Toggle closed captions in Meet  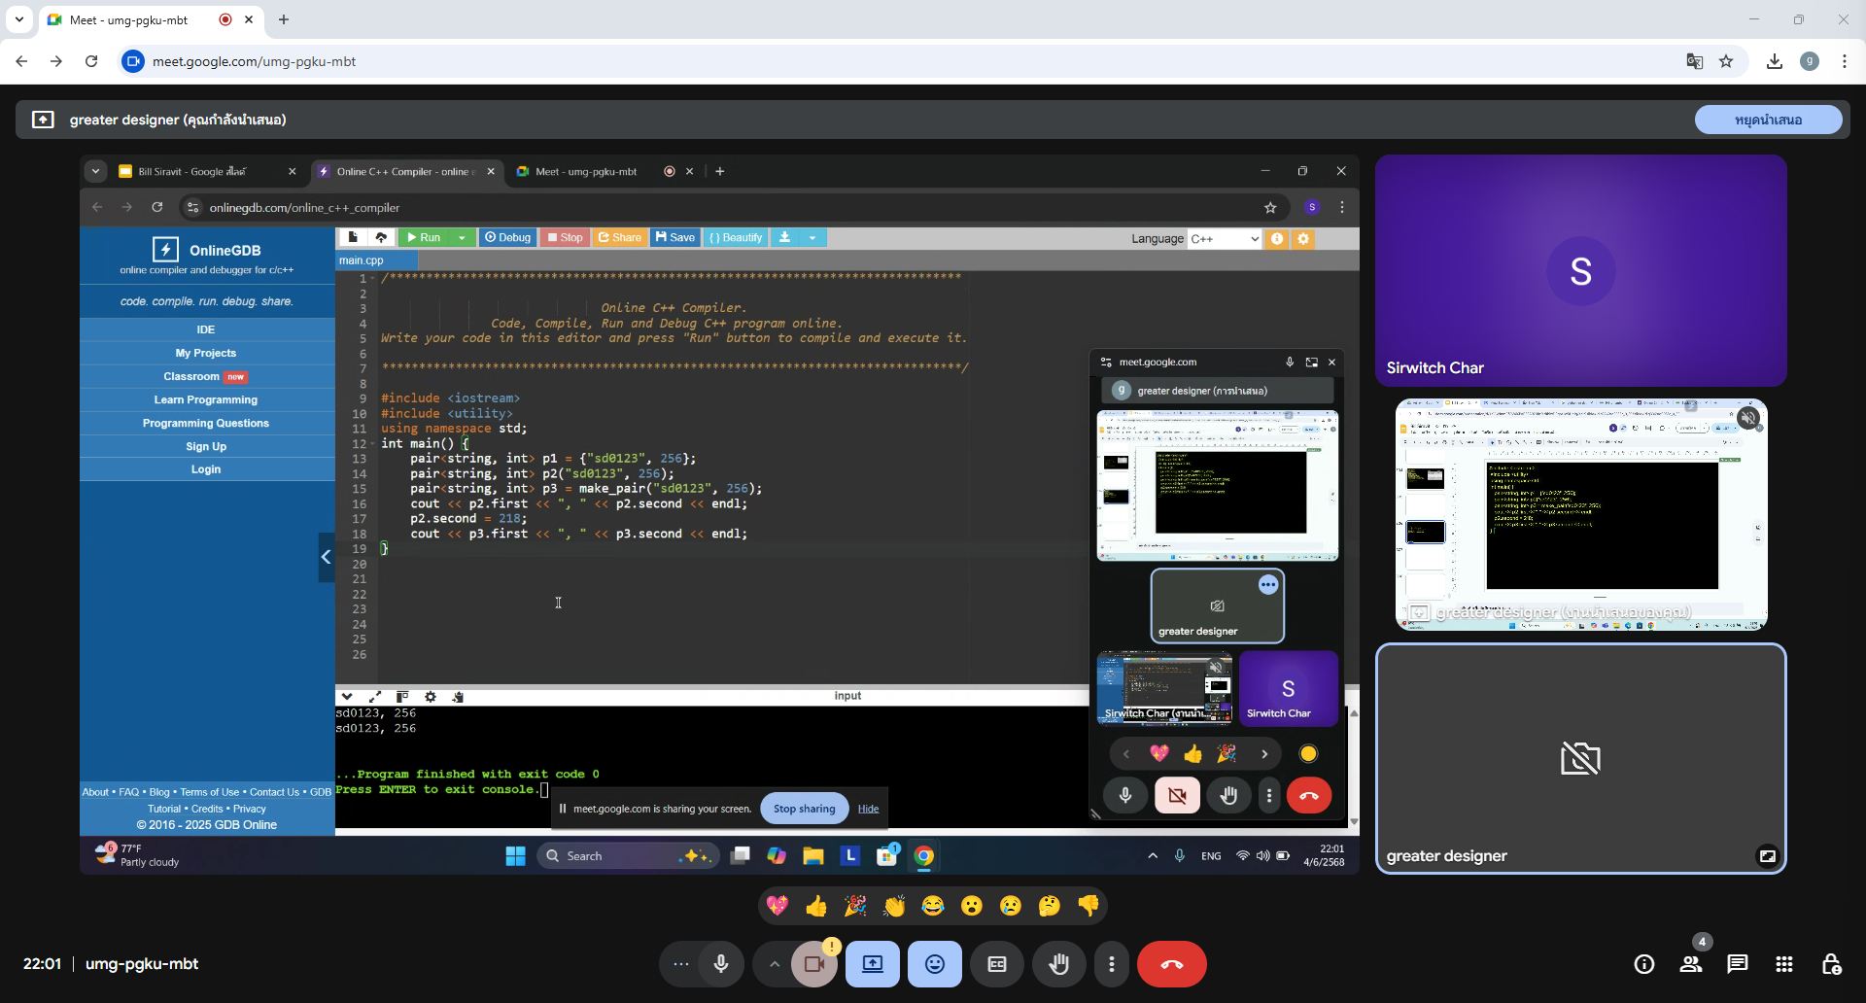(997, 964)
